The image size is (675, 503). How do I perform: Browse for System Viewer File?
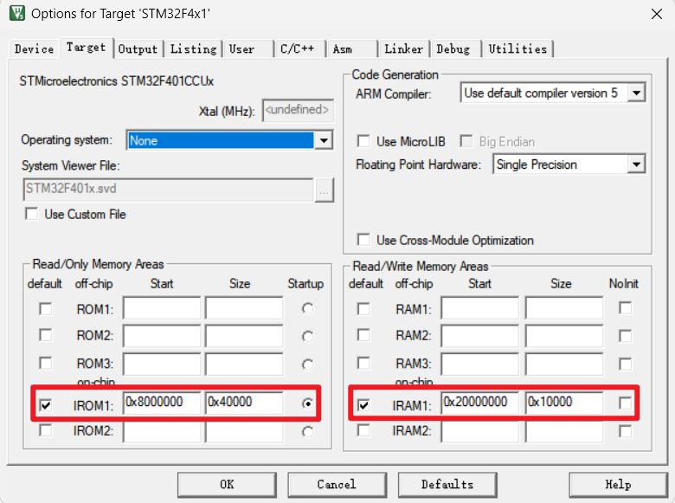325,190
